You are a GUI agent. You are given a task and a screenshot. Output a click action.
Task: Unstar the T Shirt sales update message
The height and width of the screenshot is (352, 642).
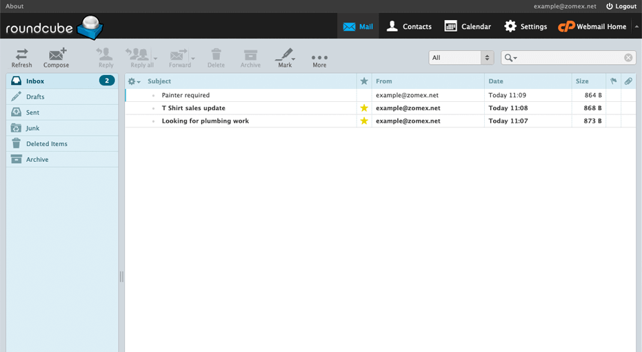coord(364,108)
